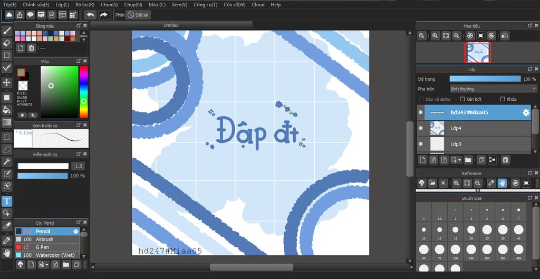This screenshot has height=279, width=540.
Task: Click the Redo arrow button
Action: (x=104, y=15)
